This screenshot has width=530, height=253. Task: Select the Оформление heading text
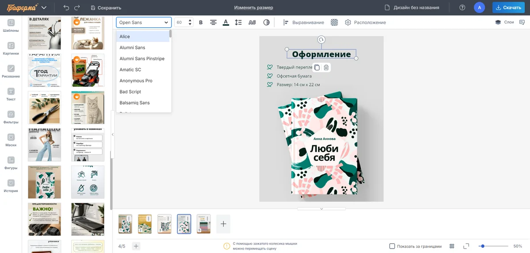tap(322, 54)
